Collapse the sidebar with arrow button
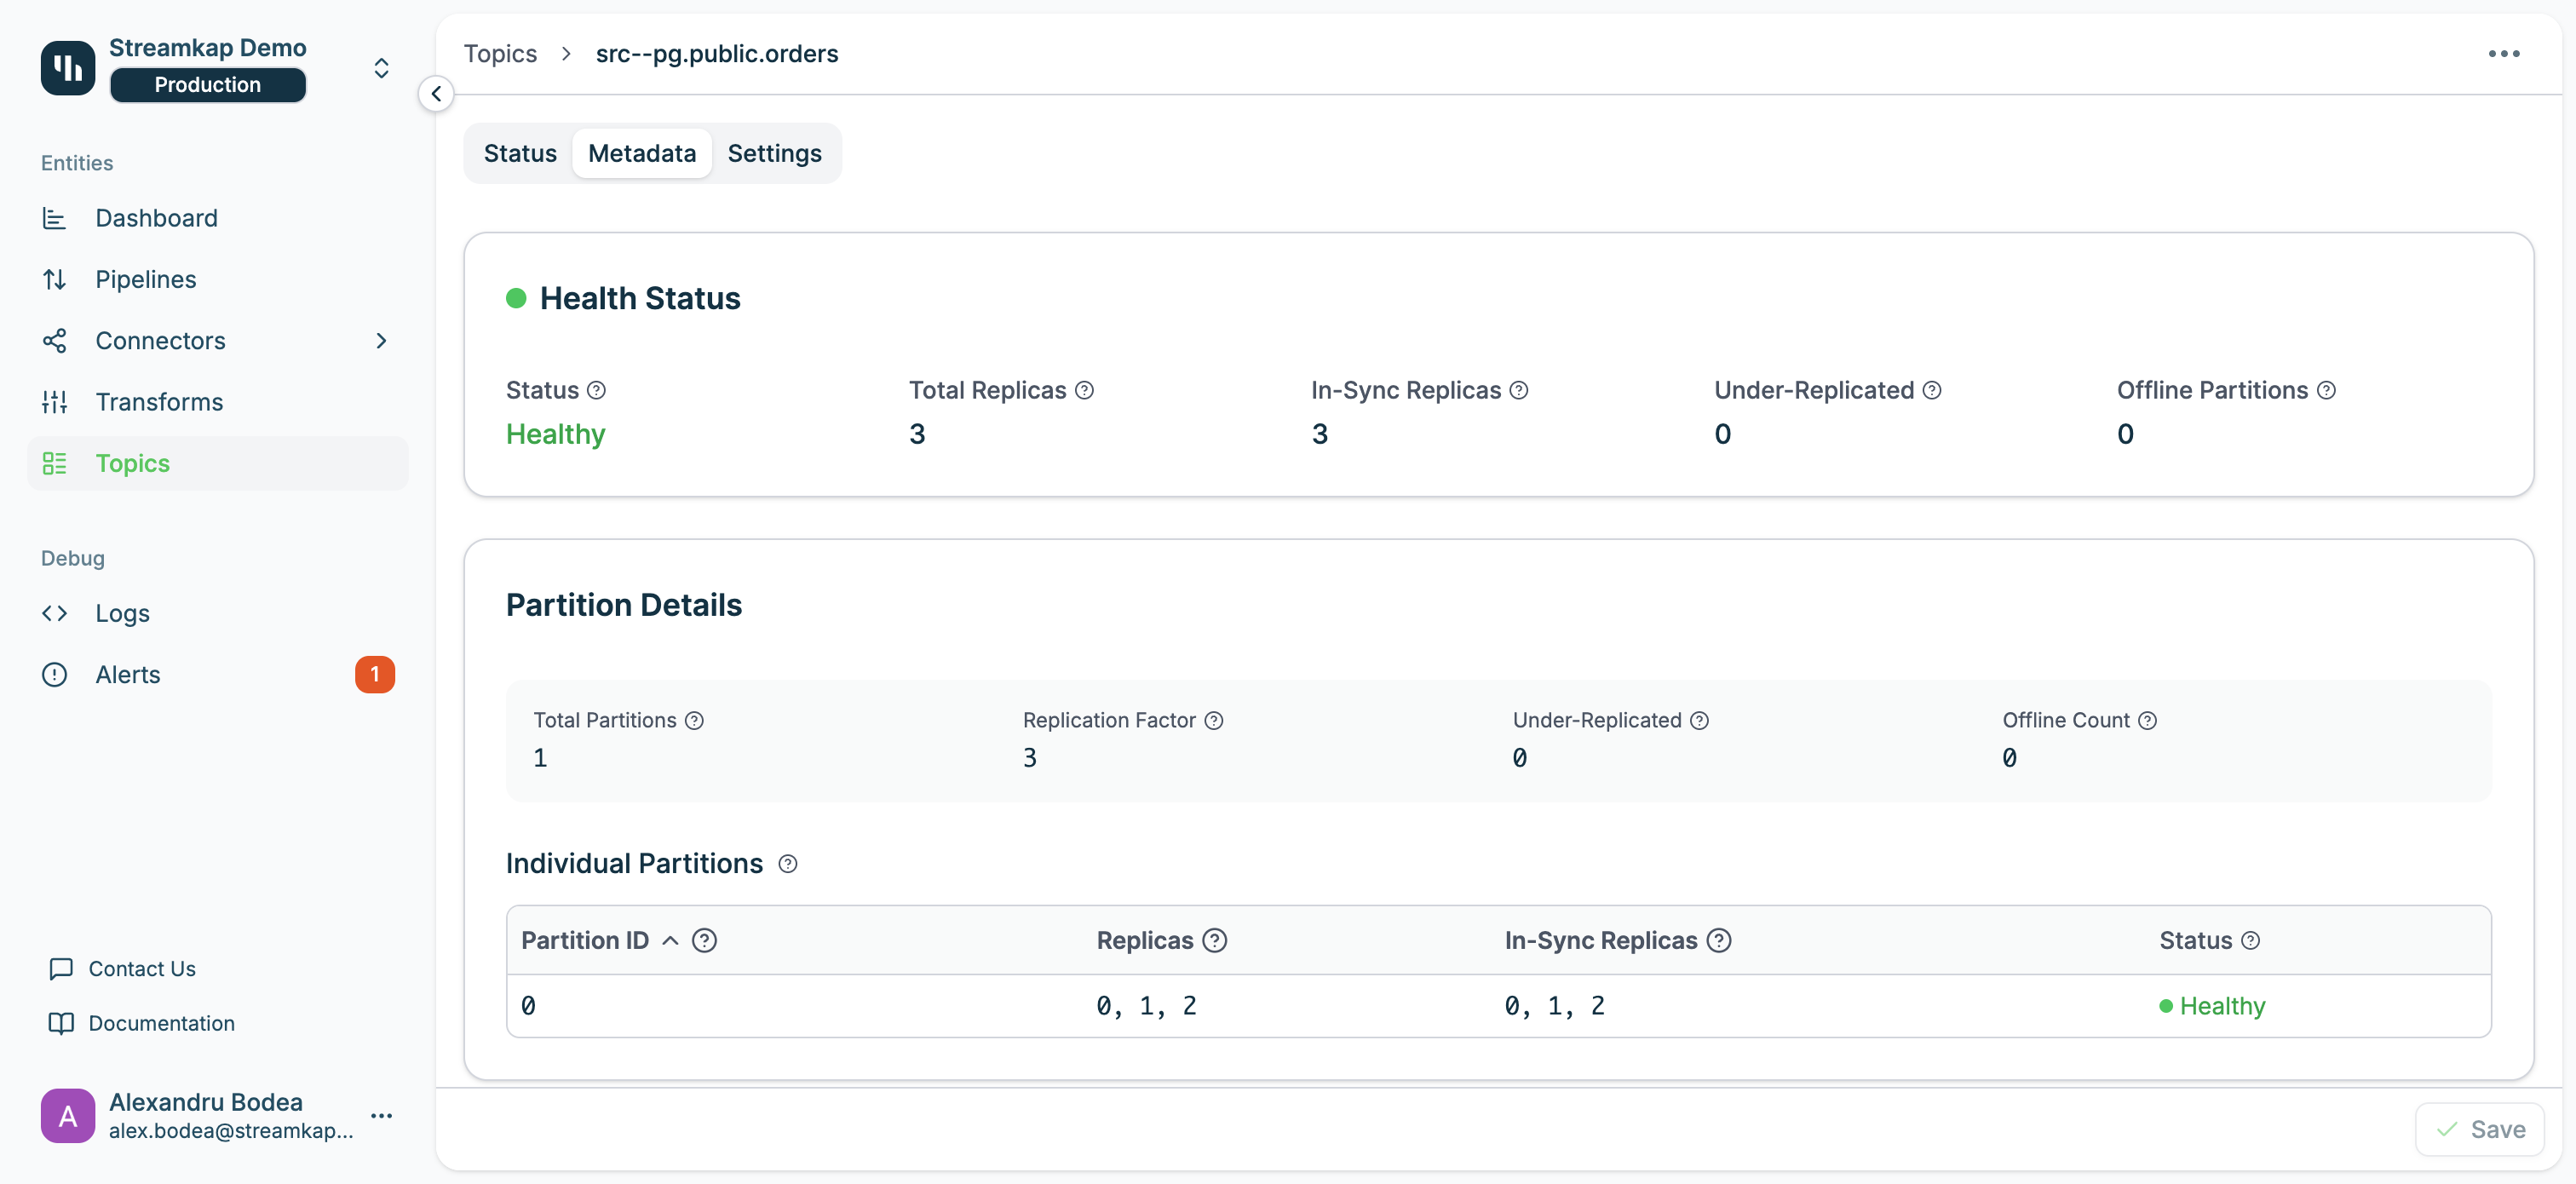The image size is (2576, 1184). (x=436, y=94)
